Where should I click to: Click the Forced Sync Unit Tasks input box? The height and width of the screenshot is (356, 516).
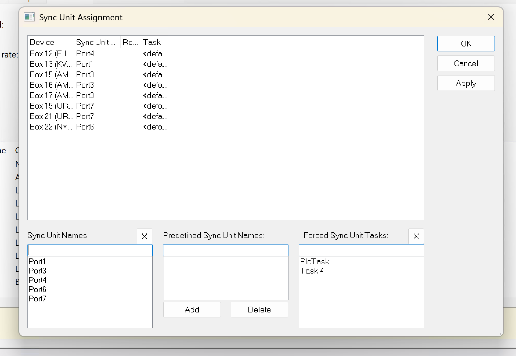click(x=361, y=250)
